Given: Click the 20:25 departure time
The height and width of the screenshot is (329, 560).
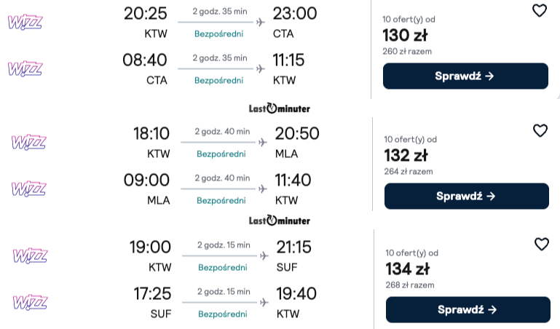Looking at the screenshot, I should tap(145, 13).
